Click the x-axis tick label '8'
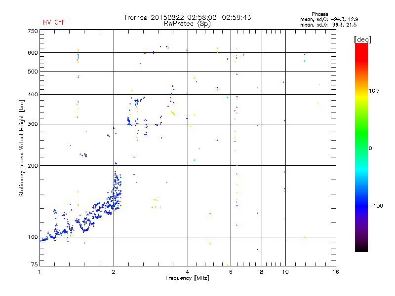This screenshot has width=395, height=296. point(262,272)
